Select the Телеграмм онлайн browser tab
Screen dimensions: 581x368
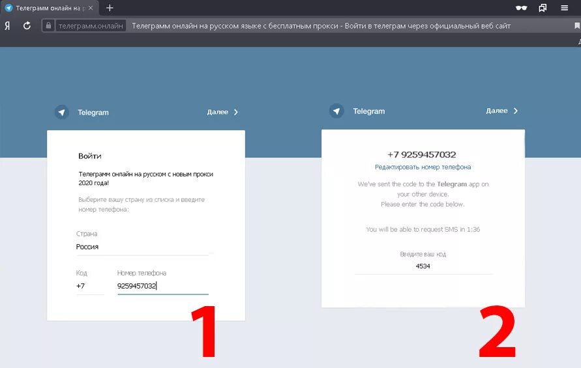tap(50, 8)
